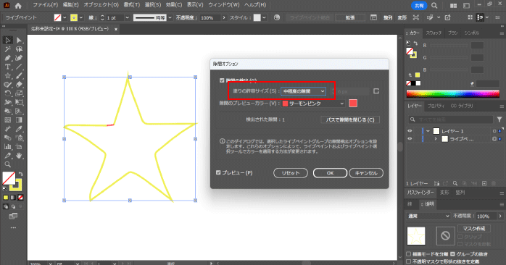Screen dimensions: 506x265
Task: Select the Line Segment tool
Action: tap(19, 67)
